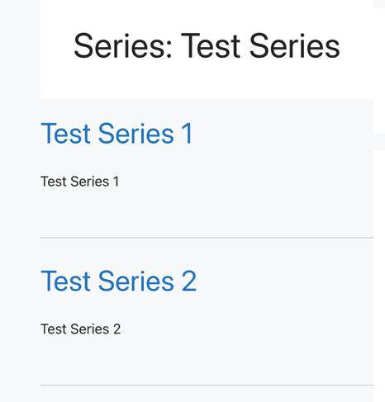Viewport: 385px width, 402px height.
Task: Select the Test Series 1 description text
Action: coord(80,182)
